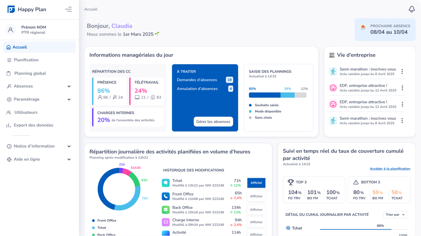Go to Planification in the sidebar
The image size is (421, 236).
coord(26,60)
